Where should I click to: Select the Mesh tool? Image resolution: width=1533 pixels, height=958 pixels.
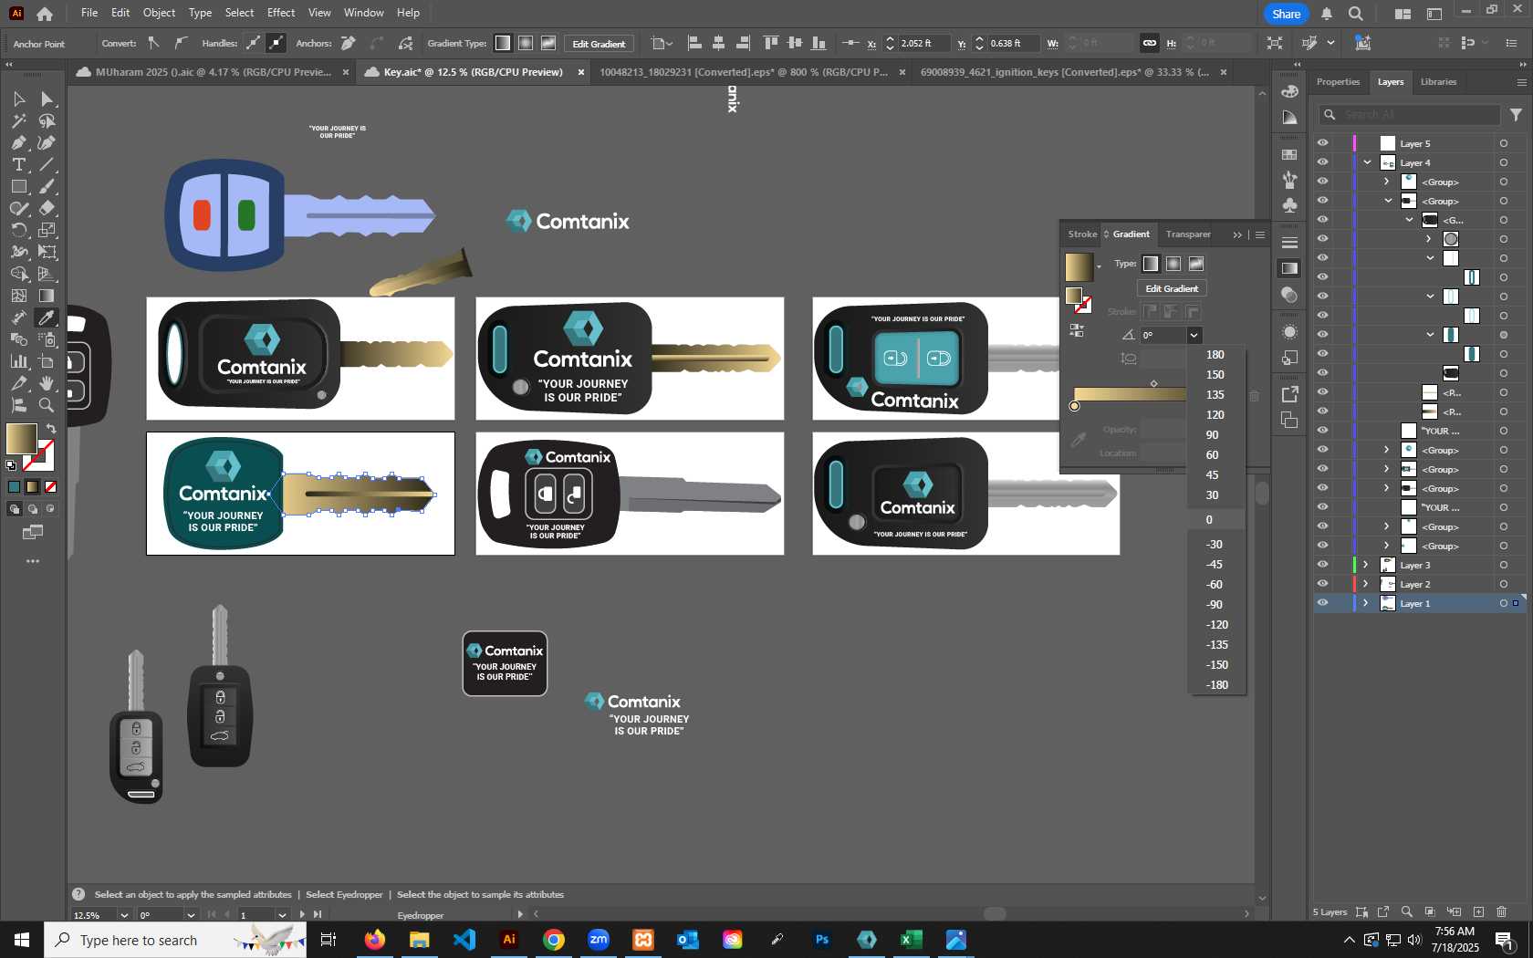coord(18,296)
